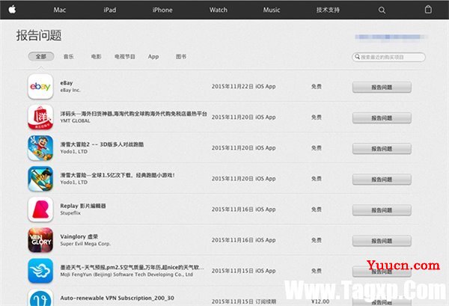Open the iPad menu item
Screen dimensions: 449x306
[x=110, y=10]
